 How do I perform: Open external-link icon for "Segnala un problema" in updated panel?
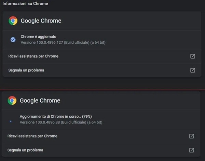click(193, 70)
